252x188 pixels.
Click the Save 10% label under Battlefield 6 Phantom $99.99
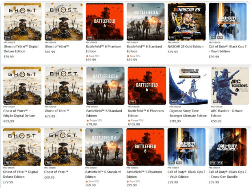(x=93, y=56)
